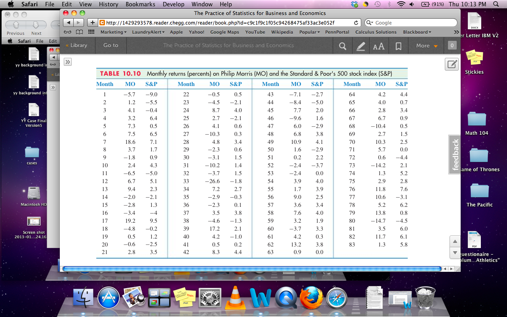Select the highlighter pen tool

pyautogui.click(x=360, y=46)
